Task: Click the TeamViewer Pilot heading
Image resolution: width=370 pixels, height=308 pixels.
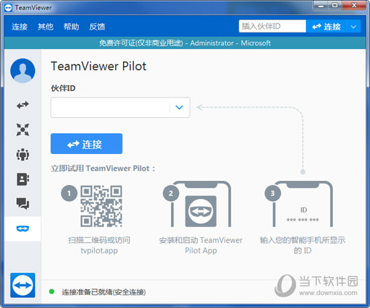Action: tap(98, 66)
